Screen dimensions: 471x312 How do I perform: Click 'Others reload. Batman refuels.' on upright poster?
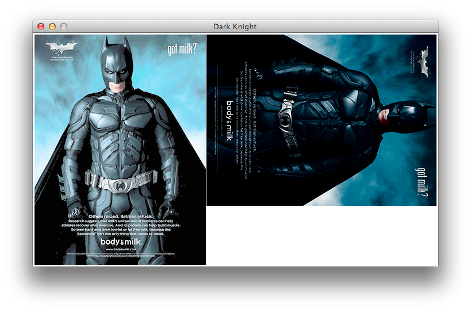pyautogui.click(x=121, y=216)
